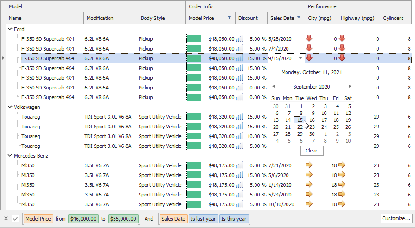The height and width of the screenshot is (228, 415).
Task: Go to next month in calendar
Action: coord(350,86)
